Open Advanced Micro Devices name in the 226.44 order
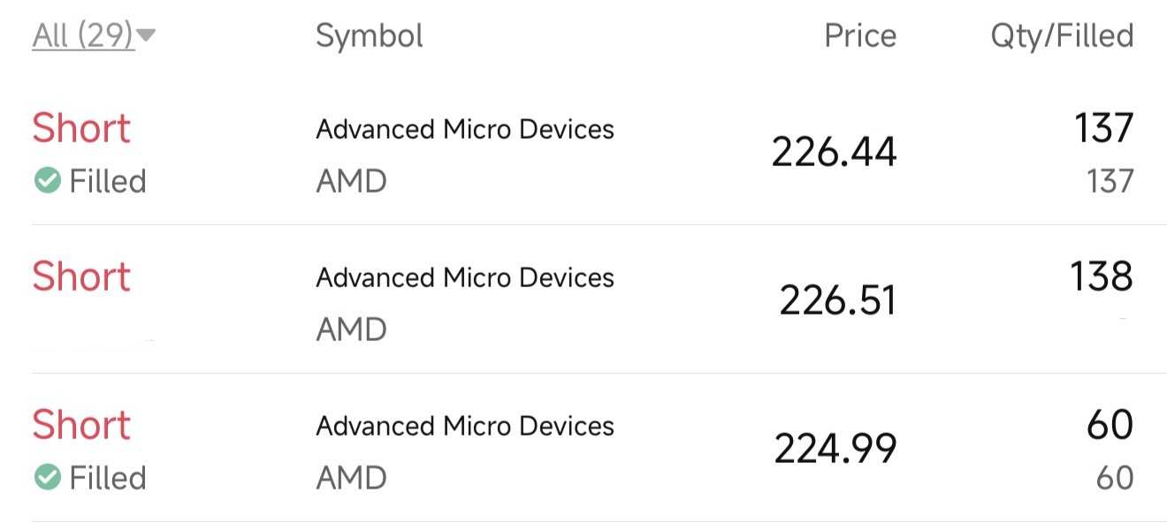Screen dimensions: 1167x530 pos(465,130)
